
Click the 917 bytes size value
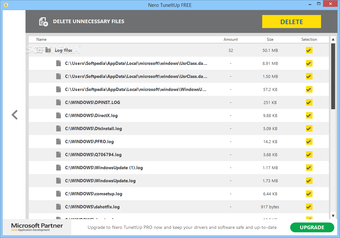pyautogui.click(x=270, y=207)
